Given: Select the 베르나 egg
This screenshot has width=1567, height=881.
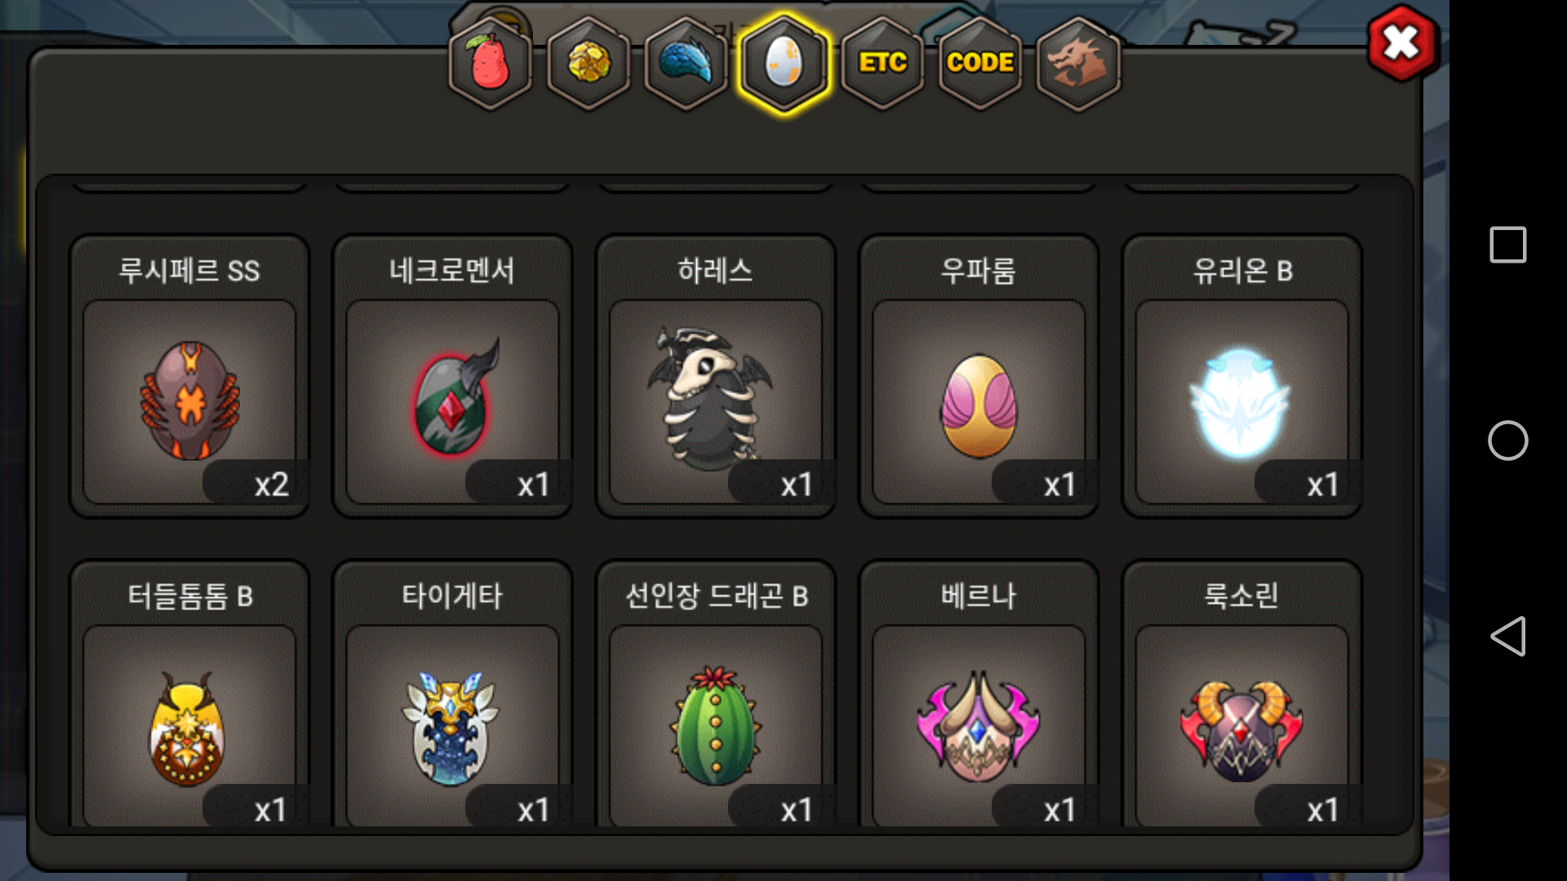Looking at the screenshot, I should coord(979,693).
